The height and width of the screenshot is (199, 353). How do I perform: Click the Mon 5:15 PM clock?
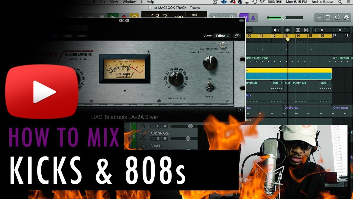(296, 2)
